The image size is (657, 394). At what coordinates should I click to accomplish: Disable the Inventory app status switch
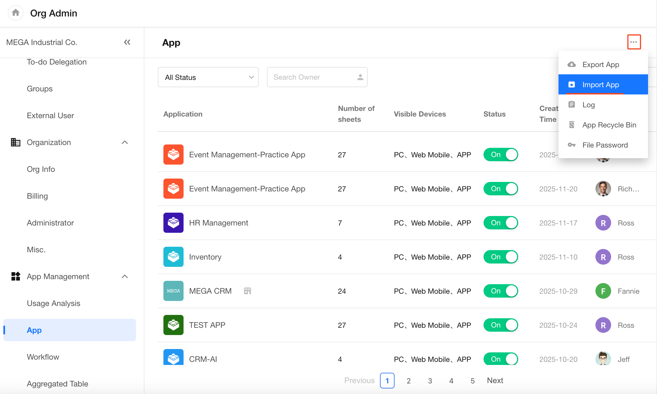pyautogui.click(x=501, y=257)
